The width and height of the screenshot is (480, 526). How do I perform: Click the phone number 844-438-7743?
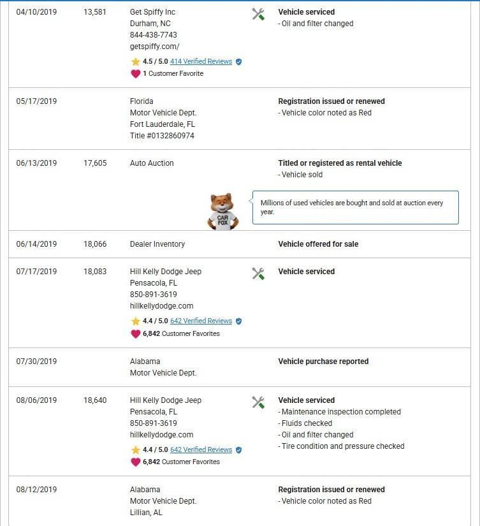point(153,35)
